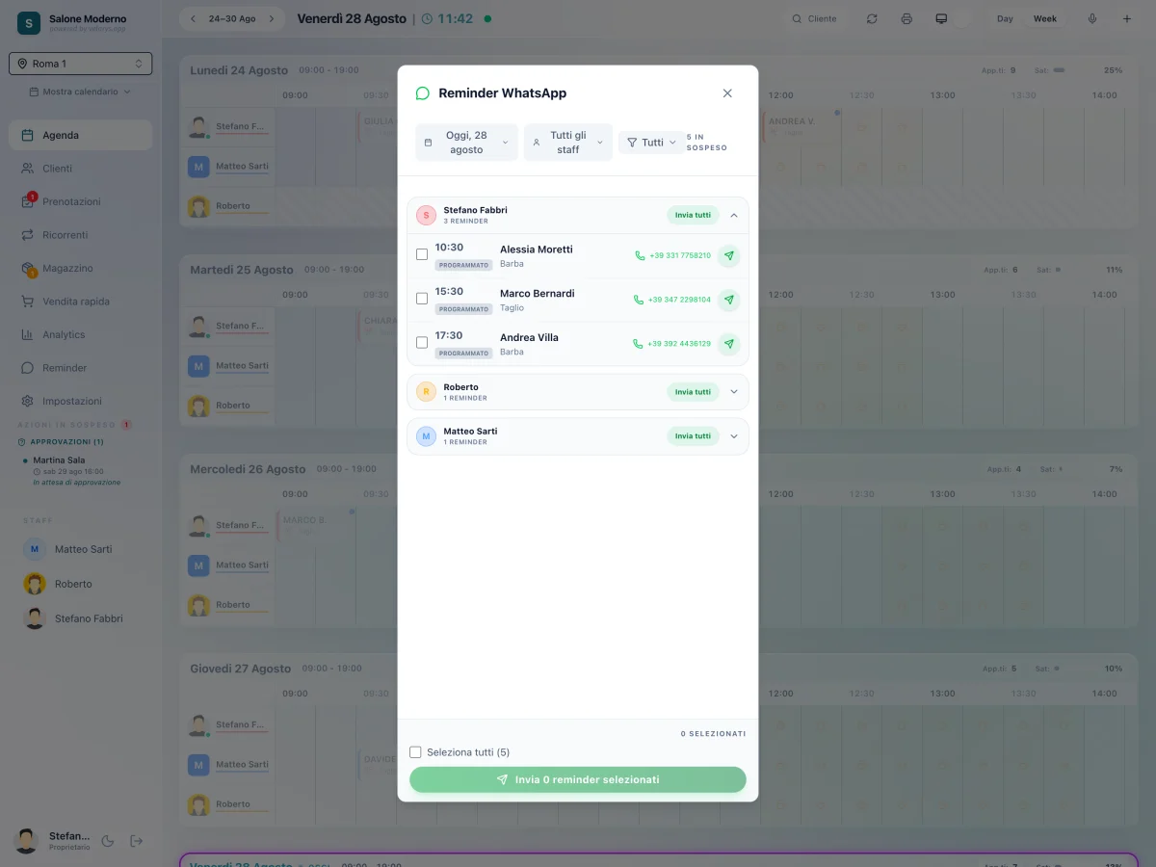Select Roberto in sidebar staff list
The width and height of the screenshot is (1156, 867).
tap(81, 584)
